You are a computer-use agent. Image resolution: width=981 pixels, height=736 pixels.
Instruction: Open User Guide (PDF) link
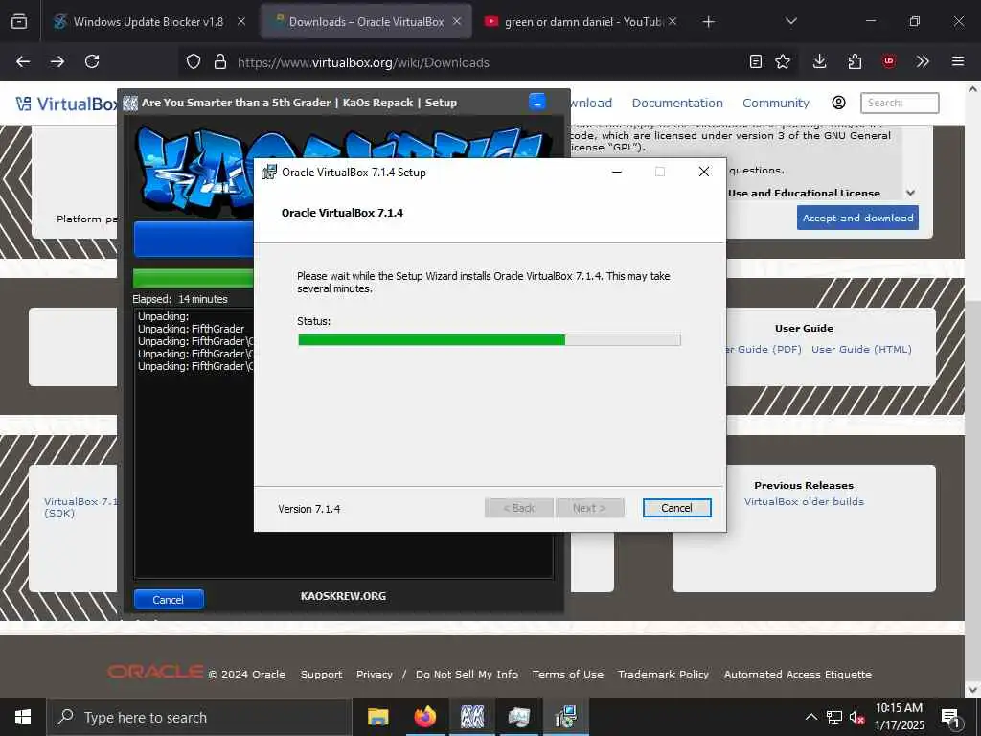[x=764, y=349]
